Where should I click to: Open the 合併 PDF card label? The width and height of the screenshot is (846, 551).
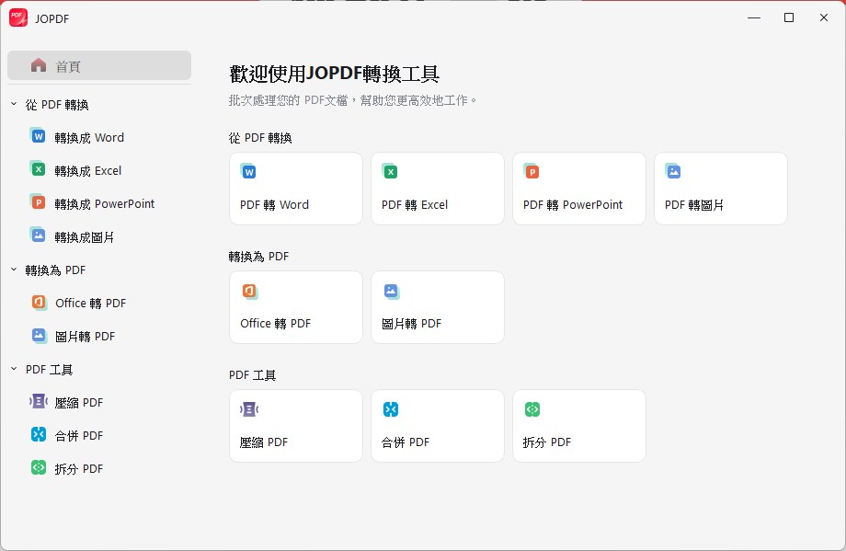click(x=406, y=442)
